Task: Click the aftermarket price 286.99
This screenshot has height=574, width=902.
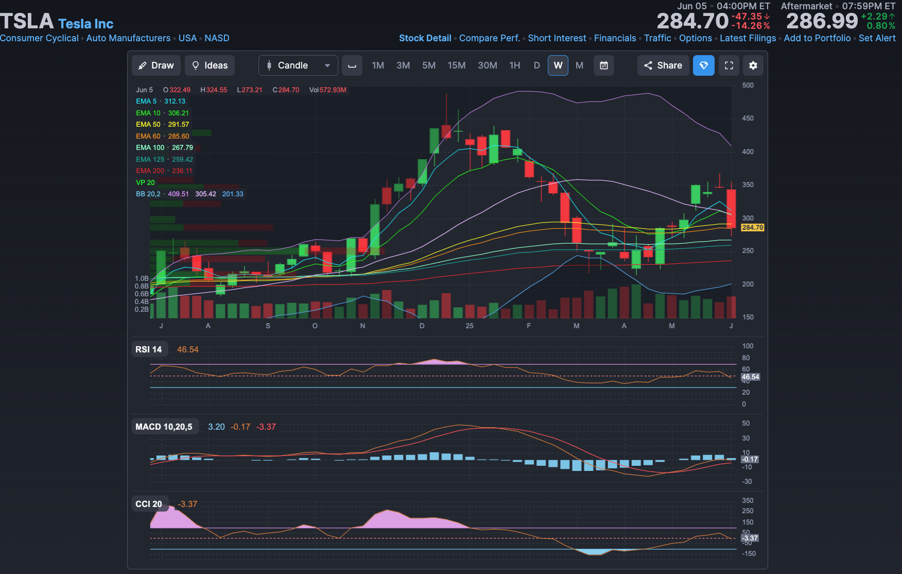Action: [x=822, y=21]
